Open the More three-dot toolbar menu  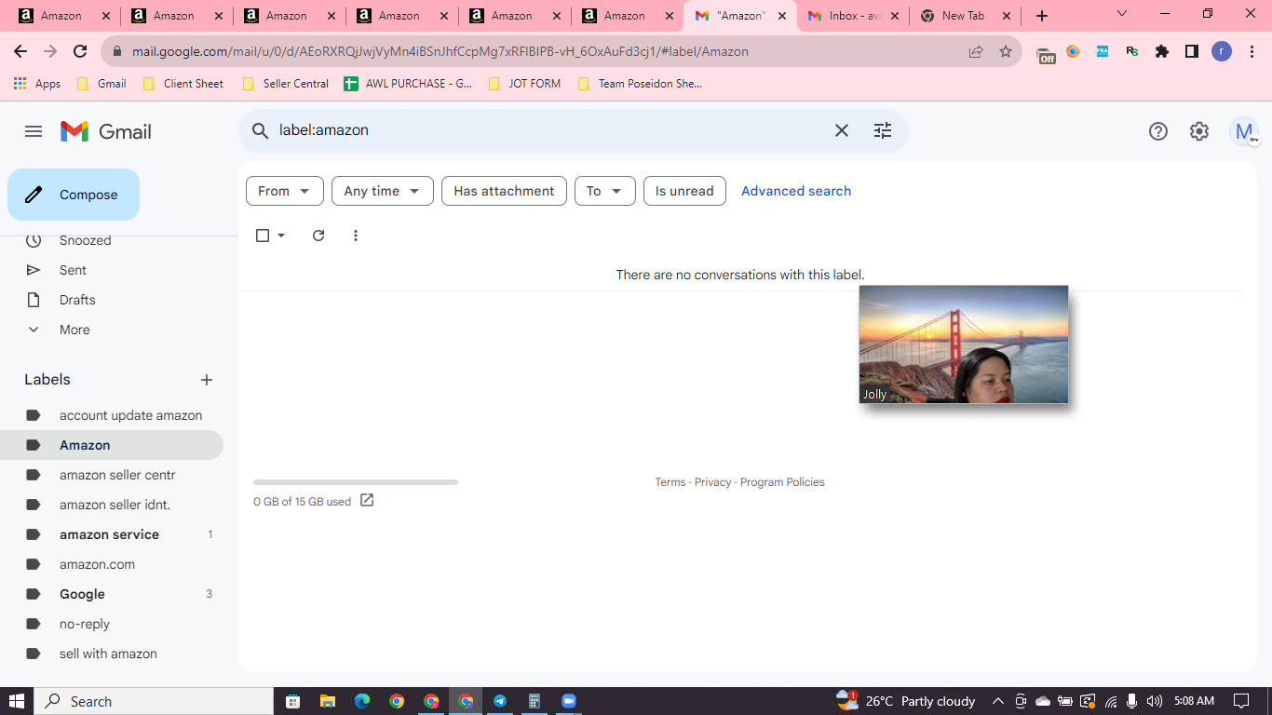(356, 236)
